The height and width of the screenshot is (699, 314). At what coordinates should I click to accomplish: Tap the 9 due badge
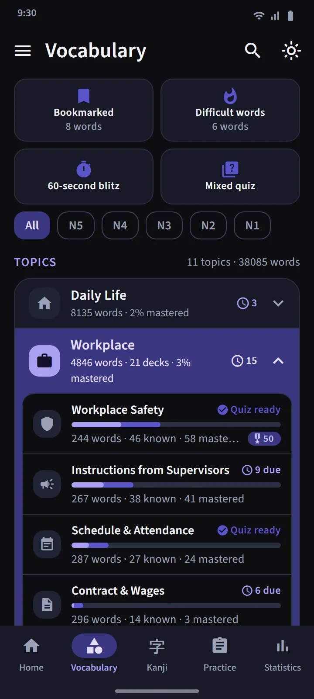[x=261, y=470]
